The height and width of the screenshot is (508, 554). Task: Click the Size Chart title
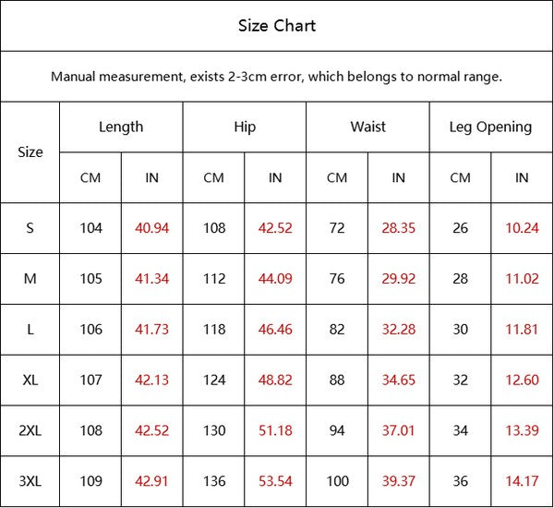tap(277, 26)
